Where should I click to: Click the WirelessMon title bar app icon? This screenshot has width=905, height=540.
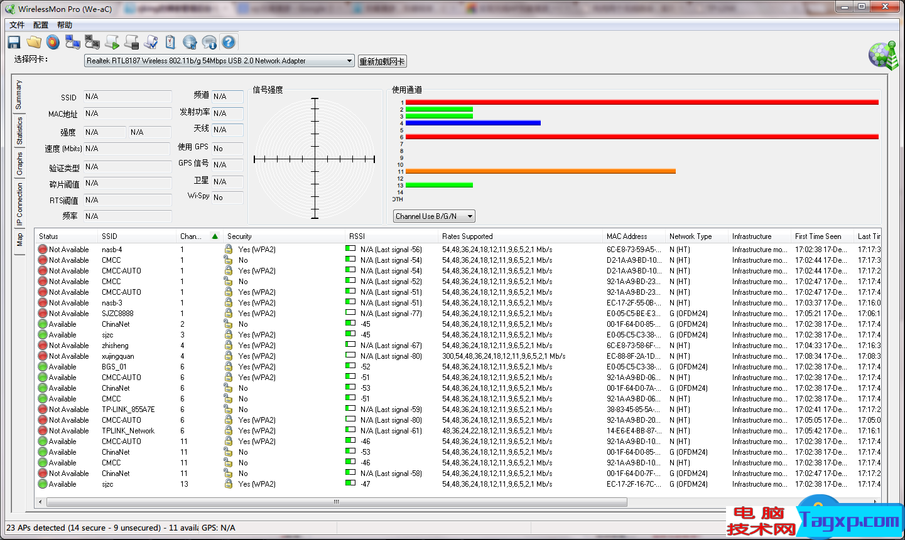pyautogui.click(x=9, y=9)
